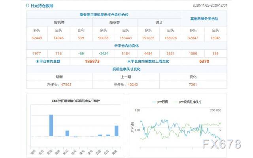Image resolution: width=253 pixels, height=158 pixels.
Task: Click the 投机类 column group header
Action: (59, 23)
